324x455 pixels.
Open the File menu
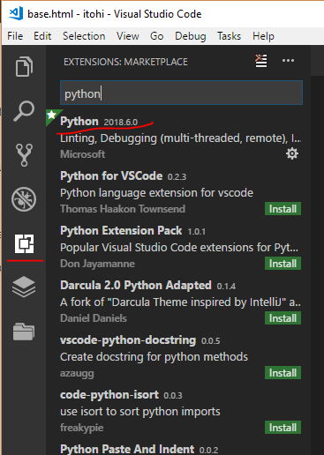pyautogui.click(x=15, y=36)
